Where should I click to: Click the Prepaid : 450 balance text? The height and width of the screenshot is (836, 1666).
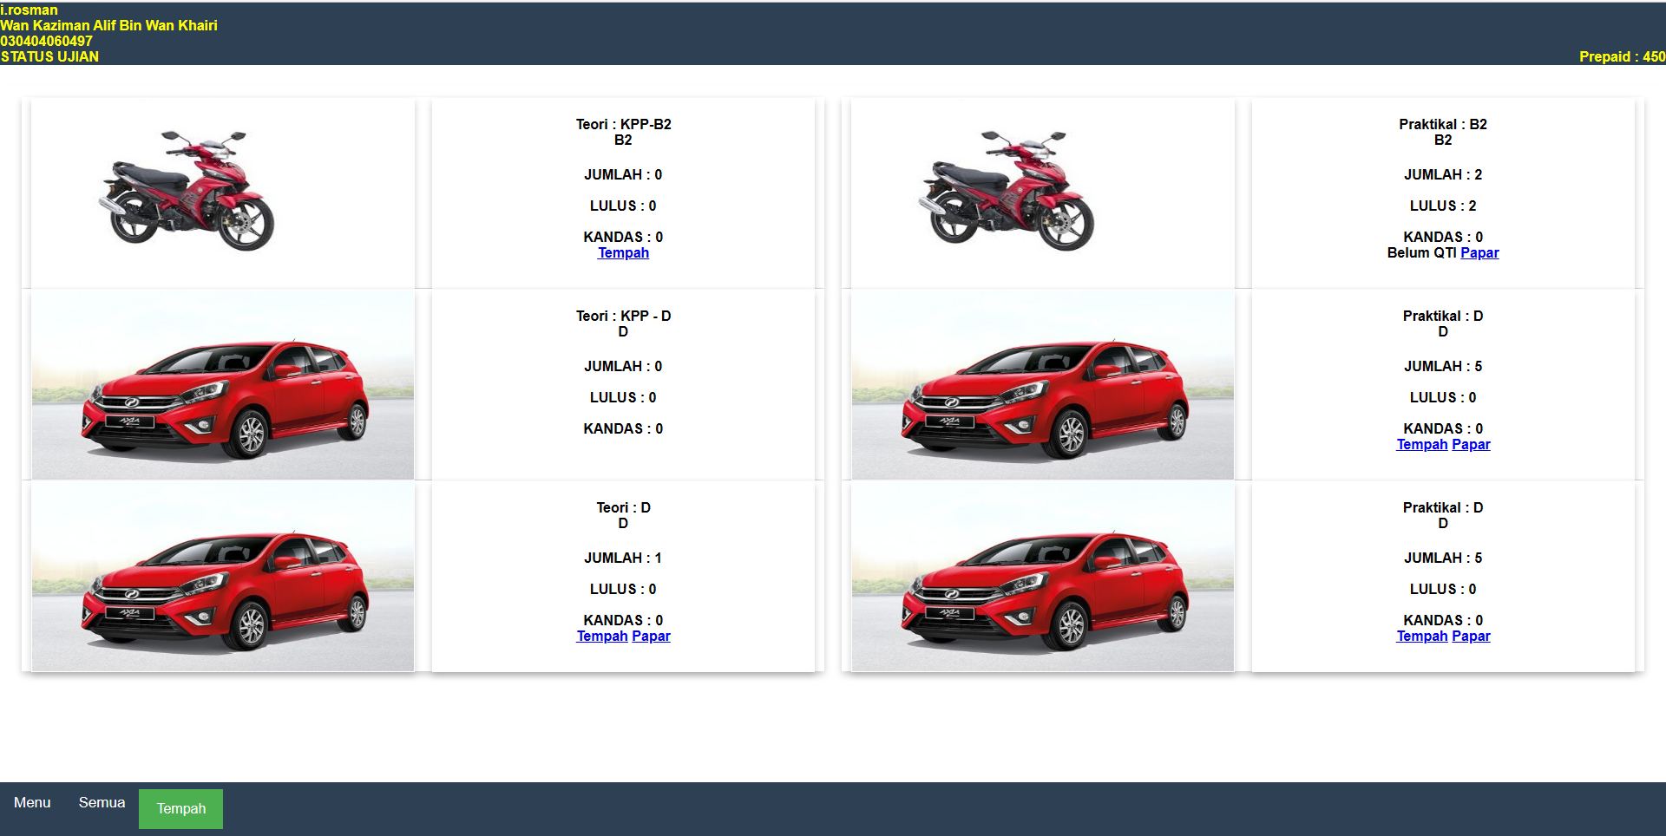1621,56
